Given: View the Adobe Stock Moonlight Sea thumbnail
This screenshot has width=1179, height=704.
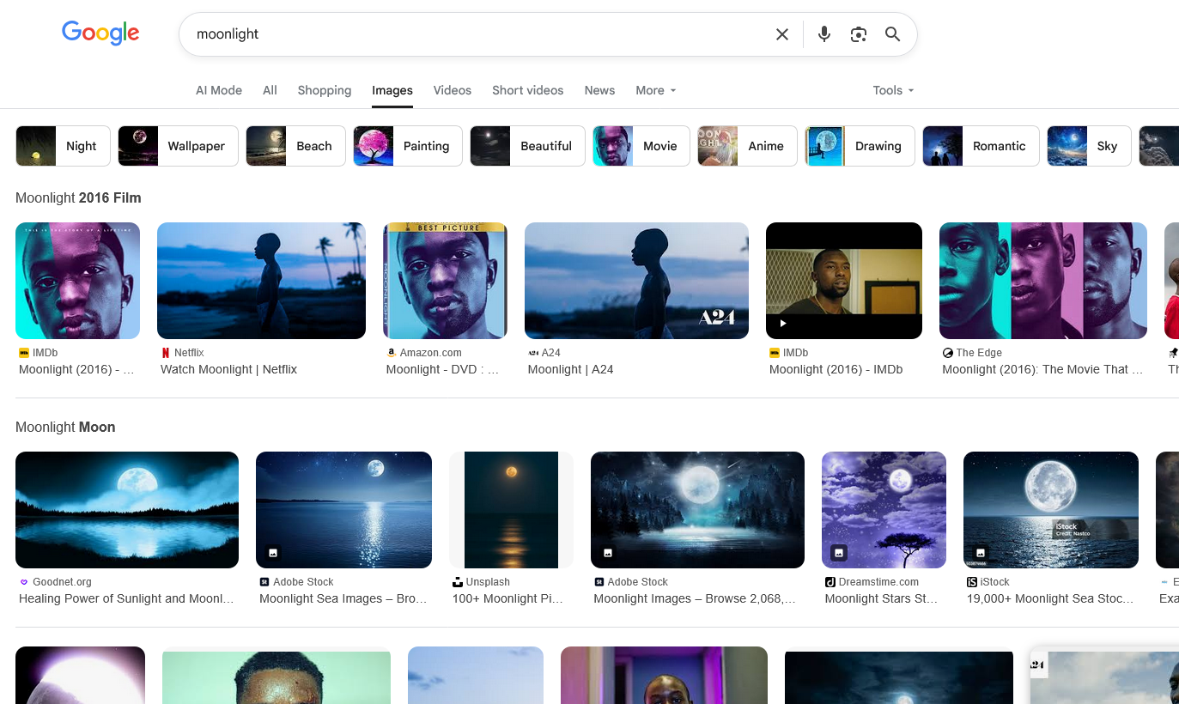Looking at the screenshot, I should [343, 510].
